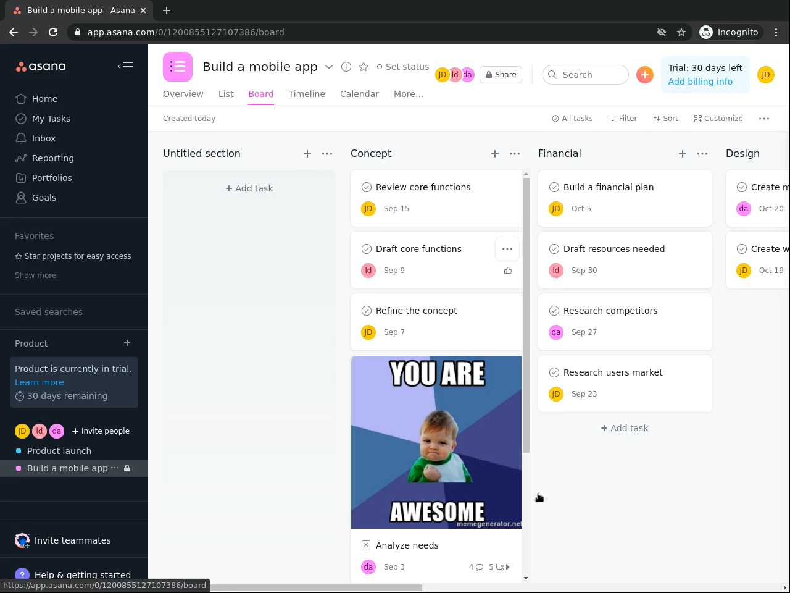The width and height of the screenshot is (790, 593).
Task: Click the da member avatar in header
Action: coord(468,75)
